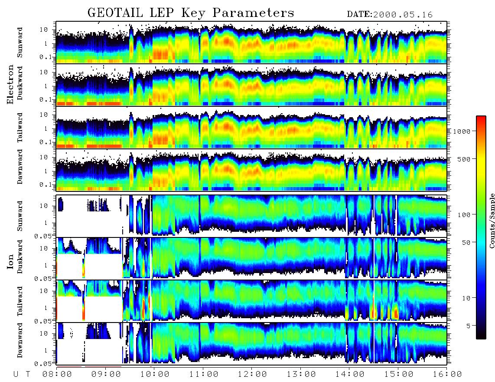Select the "12:00" time tick label
The image size is (495, 382).
tap(252, 375)
